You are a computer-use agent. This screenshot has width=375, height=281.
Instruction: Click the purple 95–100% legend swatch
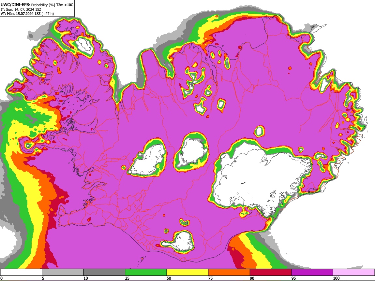point(312,273)
